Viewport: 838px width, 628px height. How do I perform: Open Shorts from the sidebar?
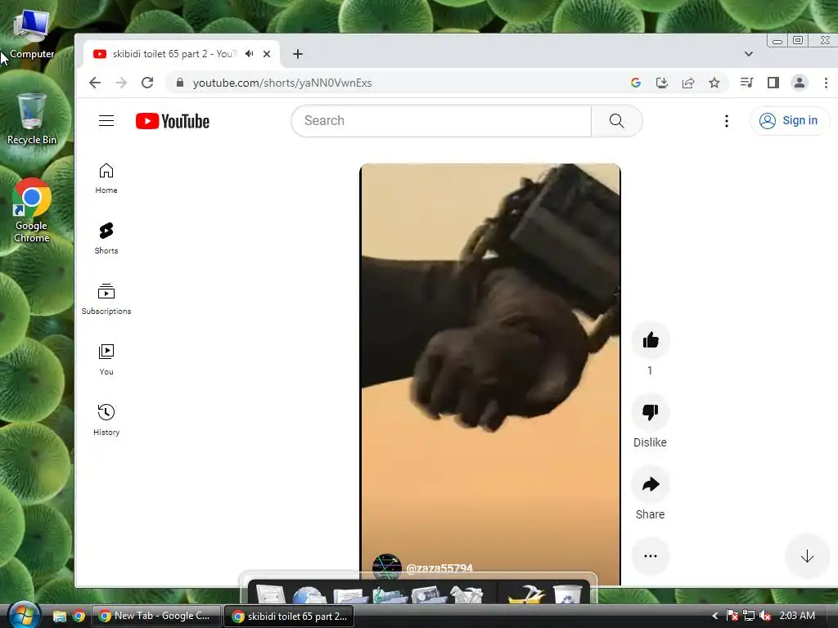(x=106, y=239)
